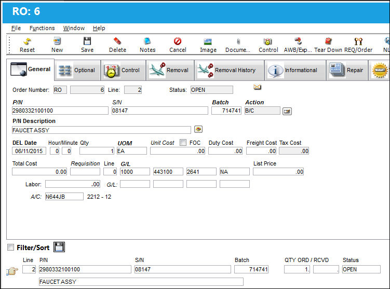The height and width of the screenshot is (289, 390).
Task: Switch to the Removal History tab
Action: pyautogui.click(x=229, y=71)
